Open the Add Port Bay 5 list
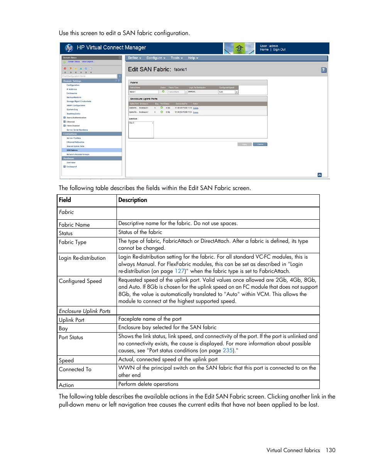The image size is (368, 476). click(141, 130)
